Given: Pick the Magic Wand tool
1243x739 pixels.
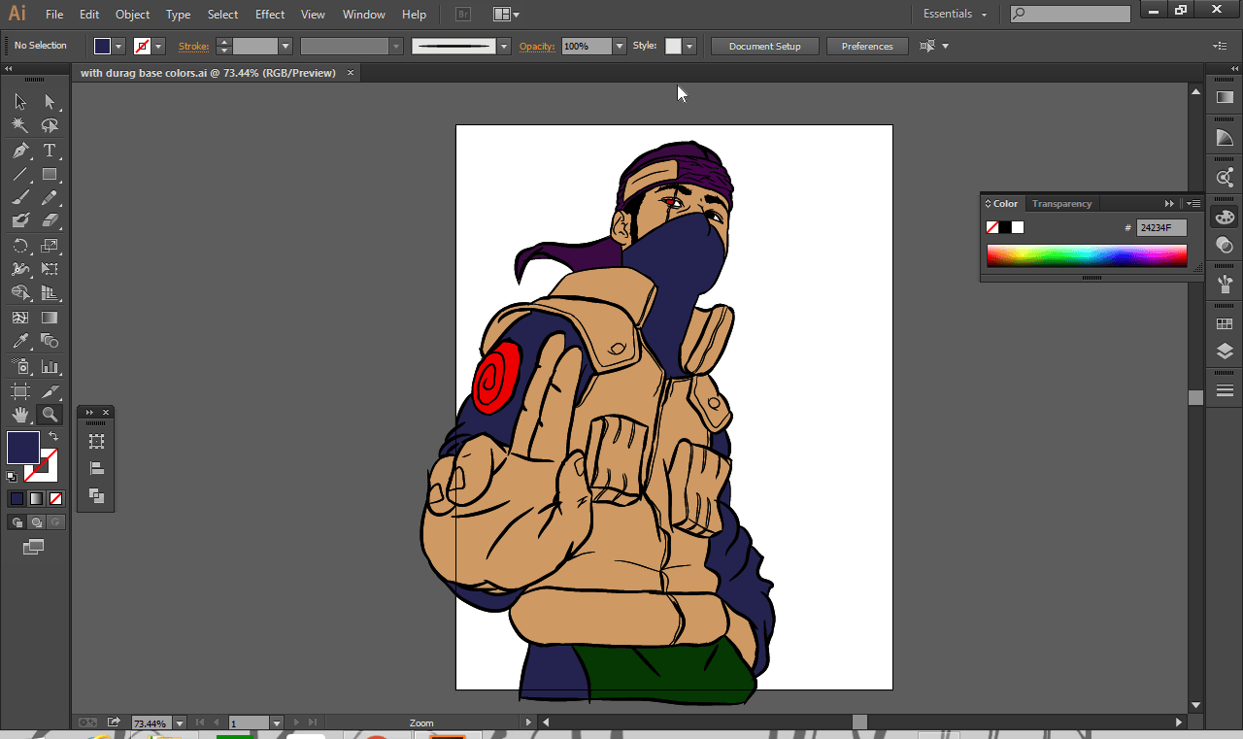Looking at the screenshot, I should click(19, 126).
